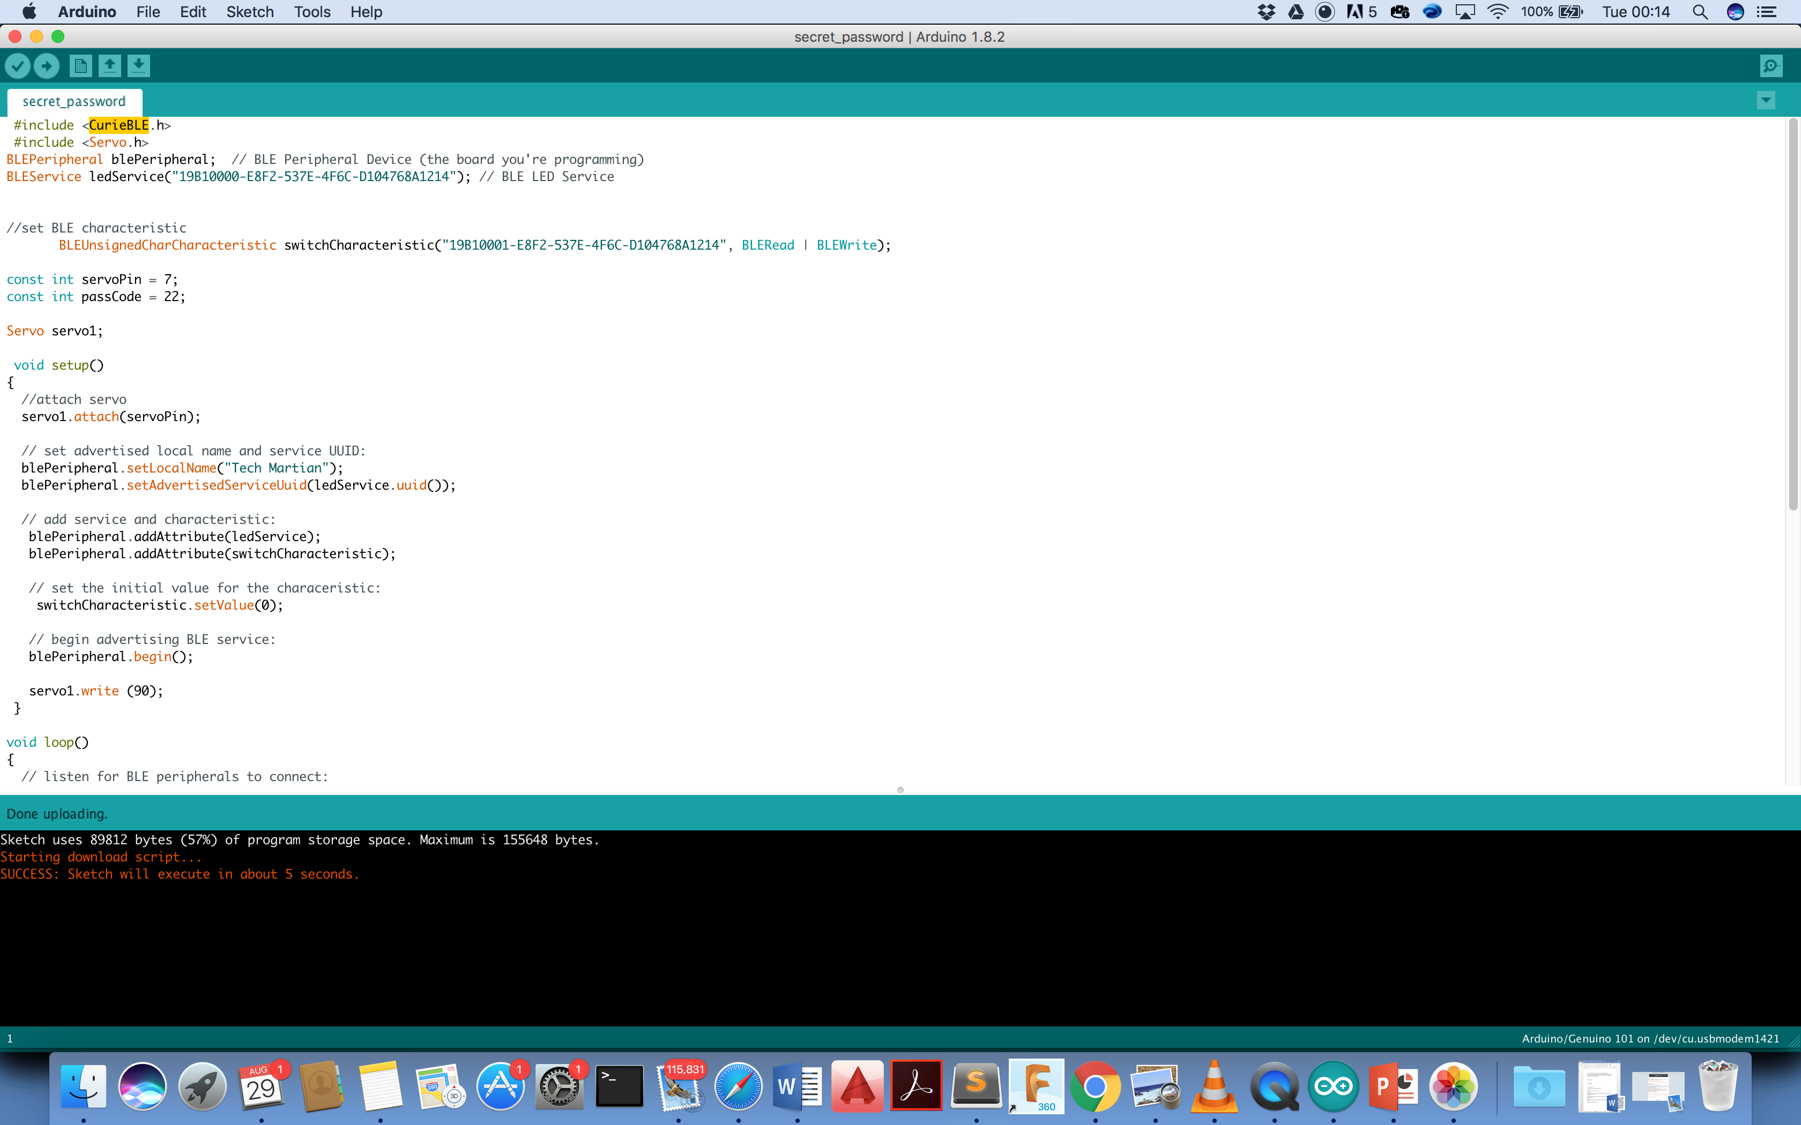Open Launchpad rocket in the Dock

(202, 1086)
